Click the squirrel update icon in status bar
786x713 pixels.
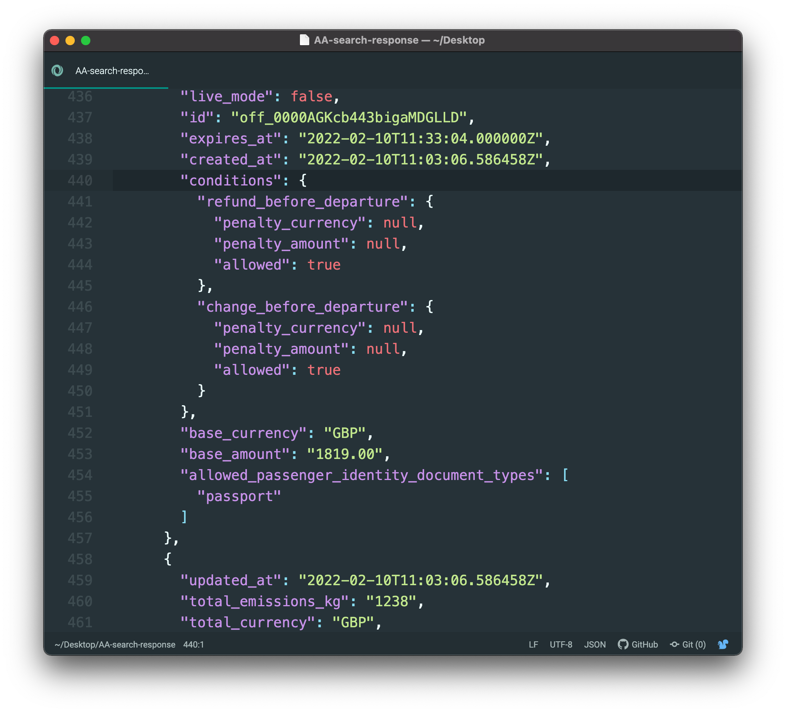[723, 644]
